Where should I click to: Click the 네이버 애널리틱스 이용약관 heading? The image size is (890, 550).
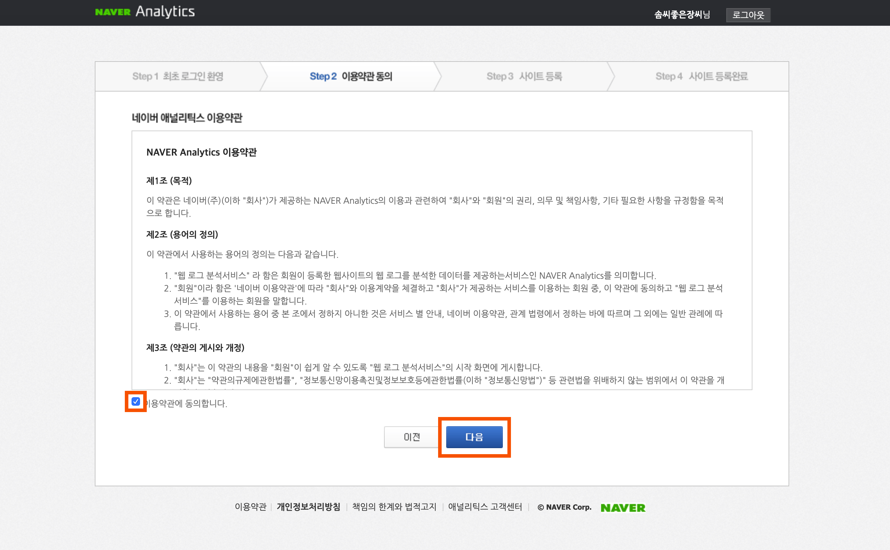[x=187, y=118]
